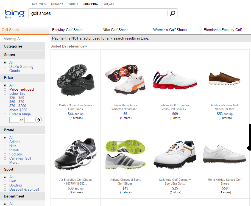Screen dimensions: 251x206
Task: Select the Golf sport filter checkbox
Action: (x=5, y=181)
